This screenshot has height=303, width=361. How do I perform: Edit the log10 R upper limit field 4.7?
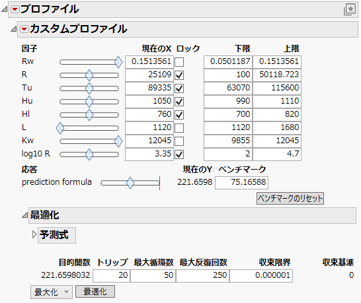point(277,154)
